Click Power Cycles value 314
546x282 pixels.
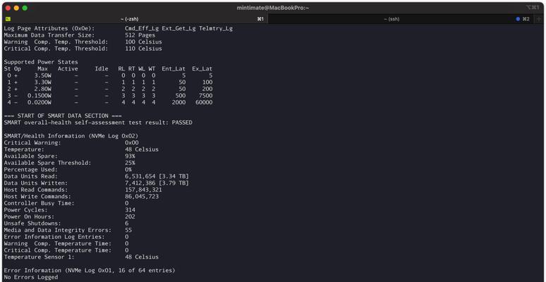[130, 210]
